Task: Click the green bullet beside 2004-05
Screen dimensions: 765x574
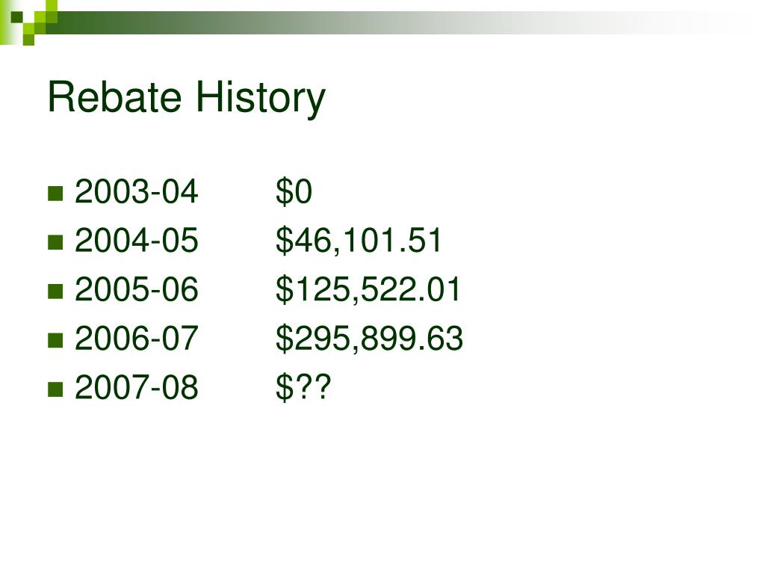Action: [55, 242]
